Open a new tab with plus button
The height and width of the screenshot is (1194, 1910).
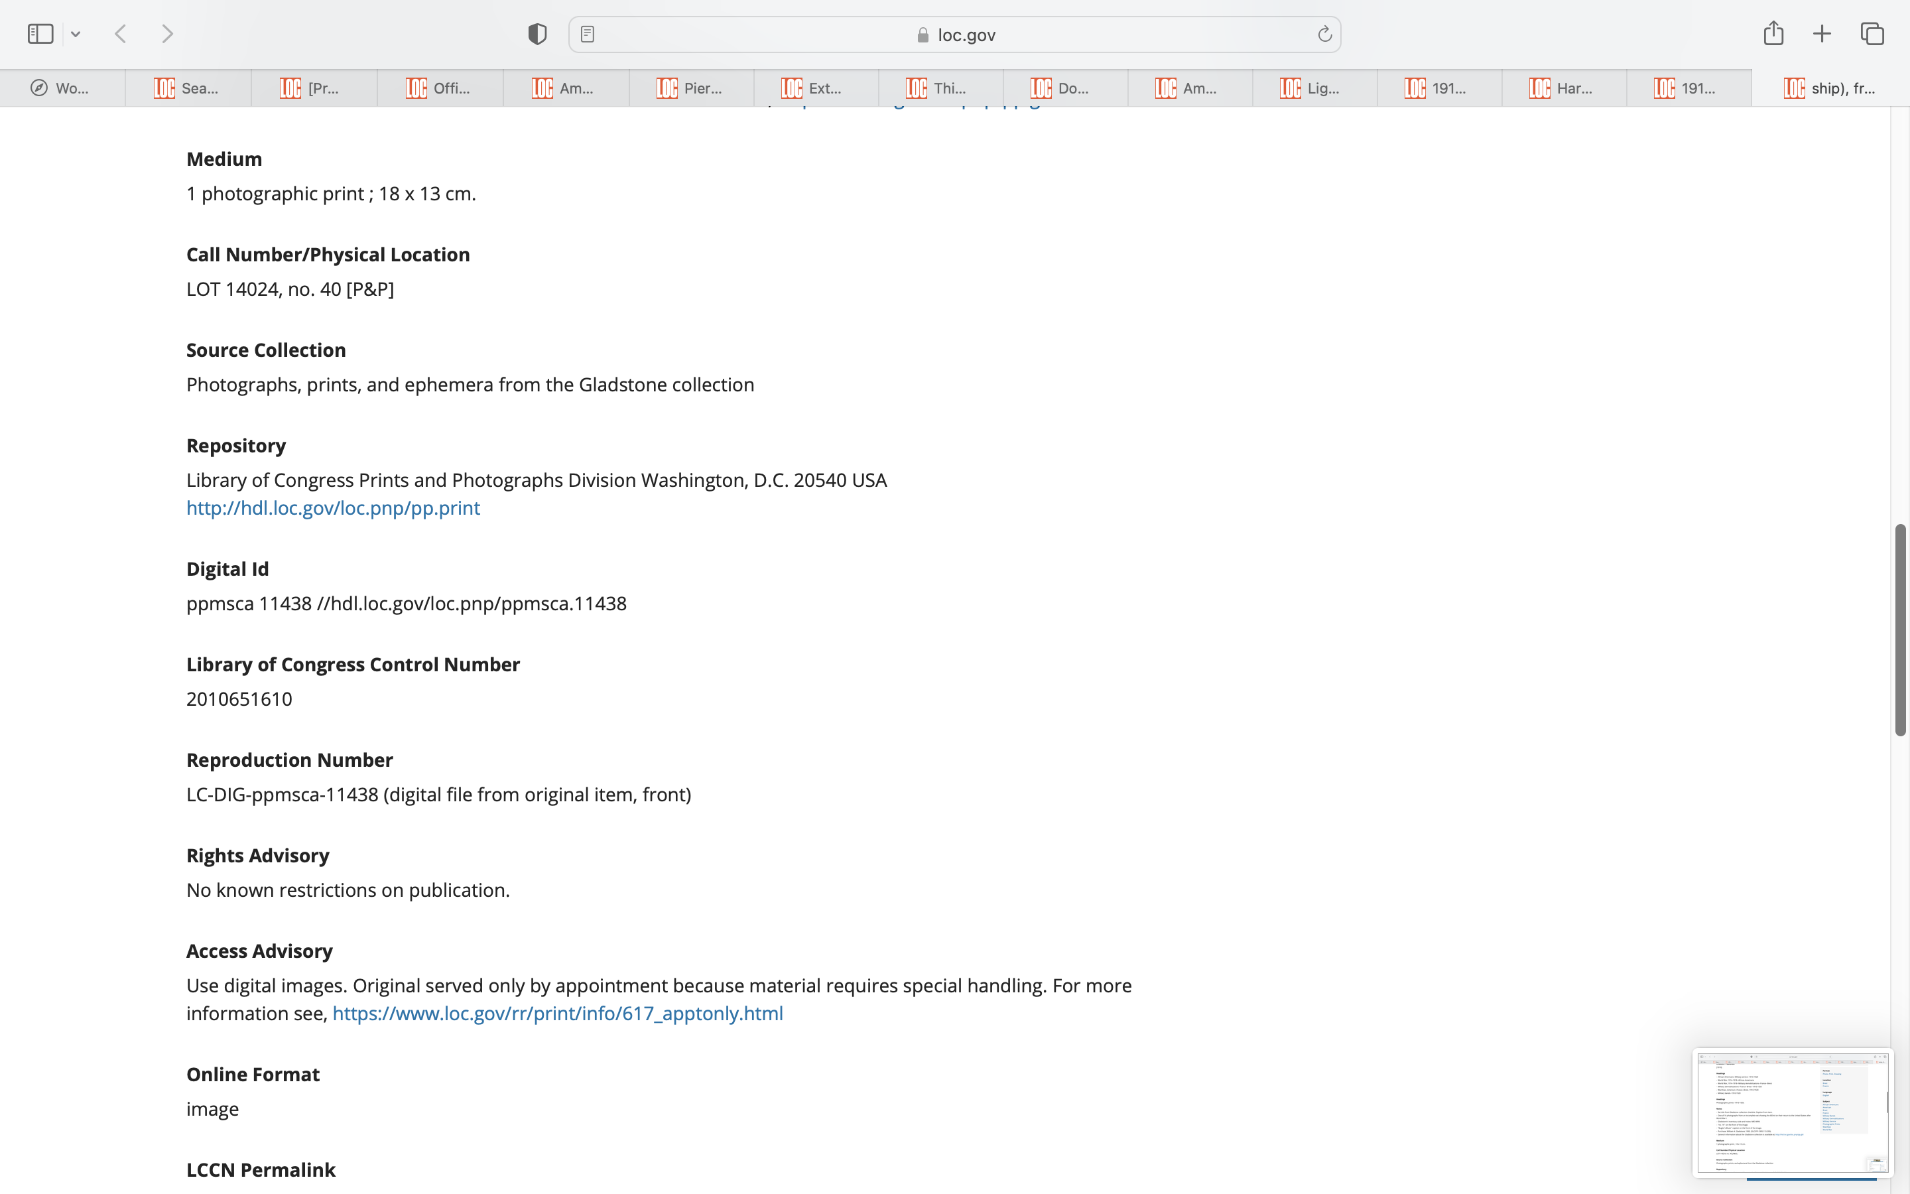1822,34
